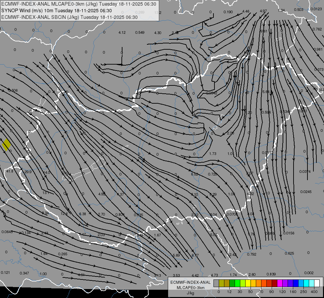324x298 pixels.
Task: Click the map value '0.0156'
Action: pyautogui.click(x=289, y=233)
